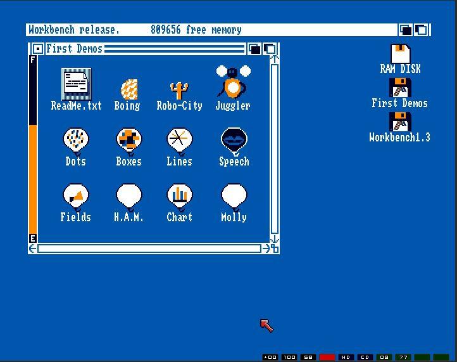Select the Workbench1.3 floppy disk icon
This screenshot has width=457, height=362.
pos(400,122)
